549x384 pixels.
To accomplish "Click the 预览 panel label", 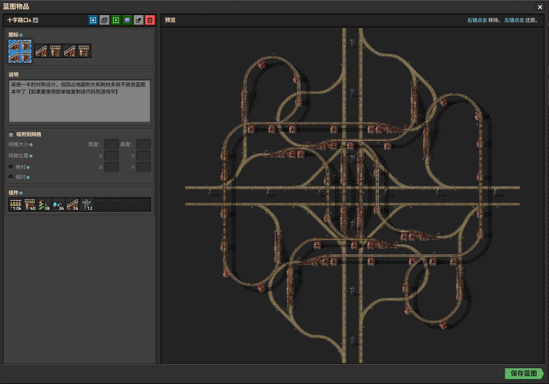I will click(170, 20).
